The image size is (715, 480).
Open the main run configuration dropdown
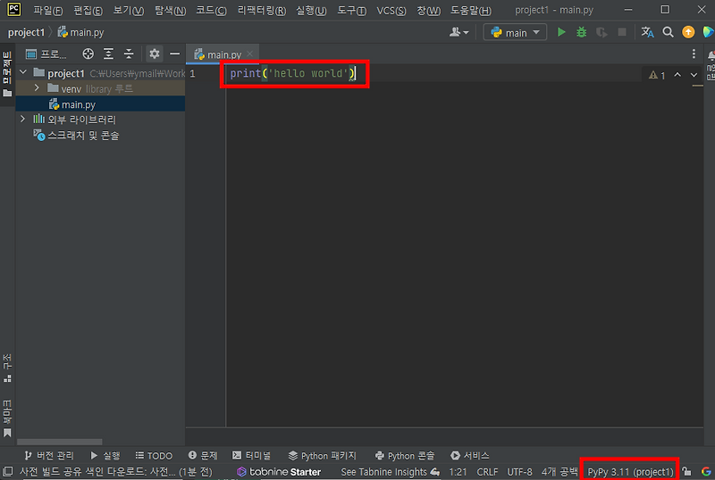click(515, 32)
